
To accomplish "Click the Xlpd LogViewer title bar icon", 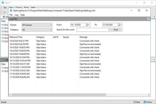I will click(x=12, y=10).
